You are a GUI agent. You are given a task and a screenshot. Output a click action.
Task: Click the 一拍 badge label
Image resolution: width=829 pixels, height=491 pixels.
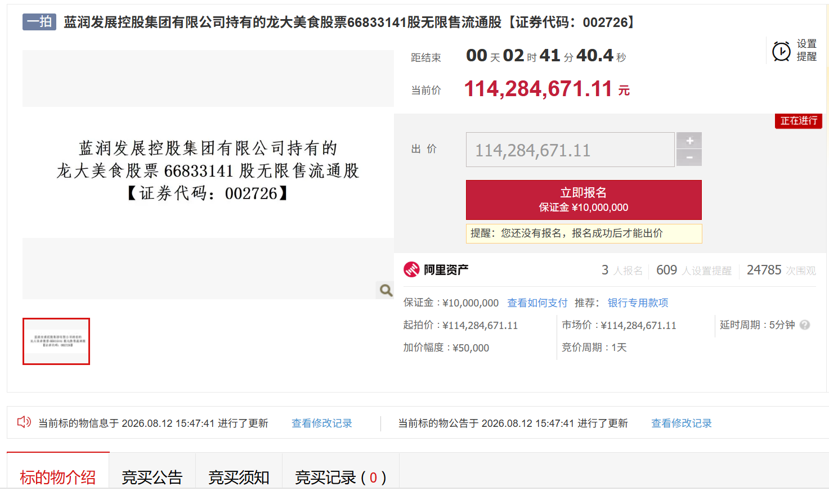coord(39,22)
